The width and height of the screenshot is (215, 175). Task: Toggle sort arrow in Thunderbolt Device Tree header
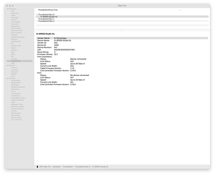[180, 10]
